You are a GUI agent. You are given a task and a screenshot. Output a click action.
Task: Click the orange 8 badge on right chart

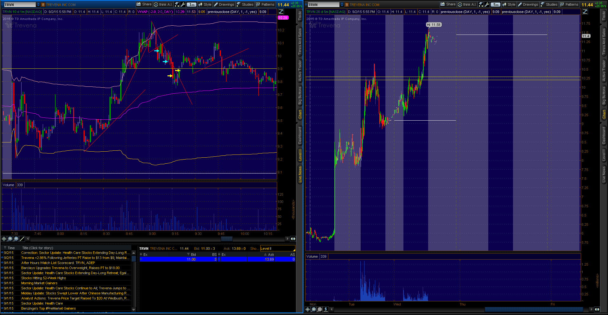tap(347, 5)
